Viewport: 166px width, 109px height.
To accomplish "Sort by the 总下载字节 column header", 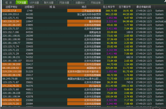I will click(x=125, y=7).
